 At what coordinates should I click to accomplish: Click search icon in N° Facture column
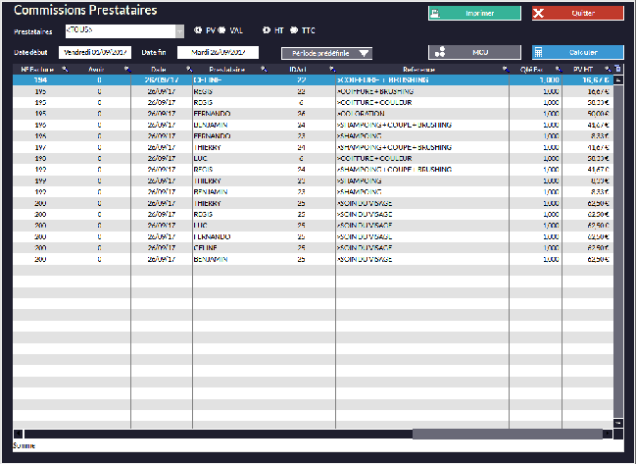tap(65, 70)
